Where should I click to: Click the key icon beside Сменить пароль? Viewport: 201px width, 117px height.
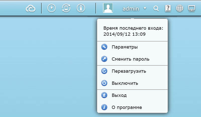(104, 59)
